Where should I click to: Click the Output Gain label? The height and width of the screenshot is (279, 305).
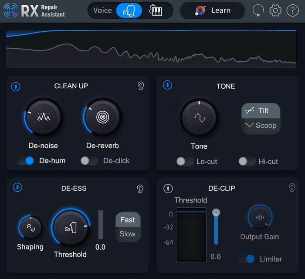click(260, 237)
